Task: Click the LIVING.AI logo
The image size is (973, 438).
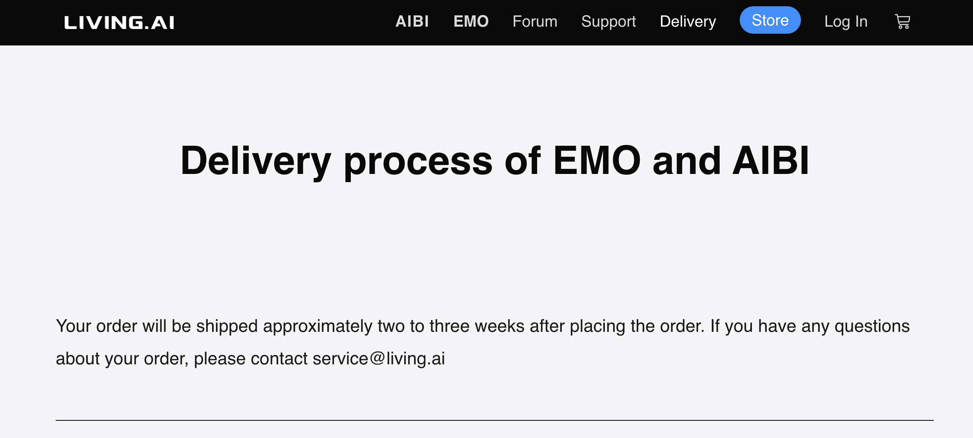Action: tap(119, 22)
